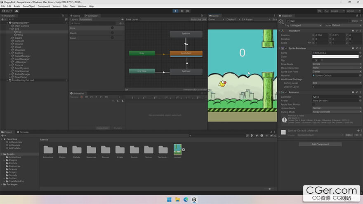Open the GameObject menu
This screenshot has height=204, width=363.
[x=28, y=6]
